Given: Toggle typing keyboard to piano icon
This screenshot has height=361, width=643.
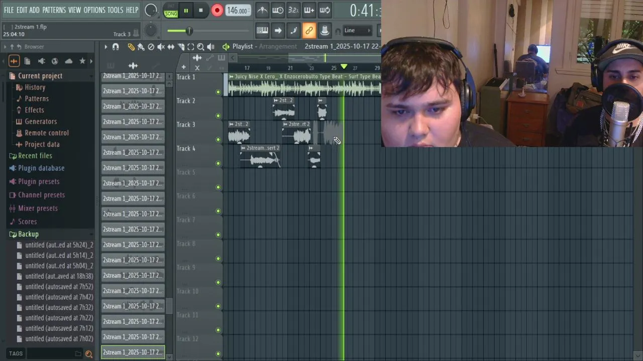Looking at the screenshot, I should coord(262,31).
